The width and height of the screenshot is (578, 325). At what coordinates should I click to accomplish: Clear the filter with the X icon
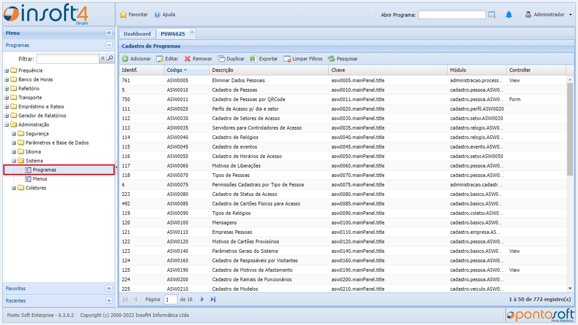103,58
